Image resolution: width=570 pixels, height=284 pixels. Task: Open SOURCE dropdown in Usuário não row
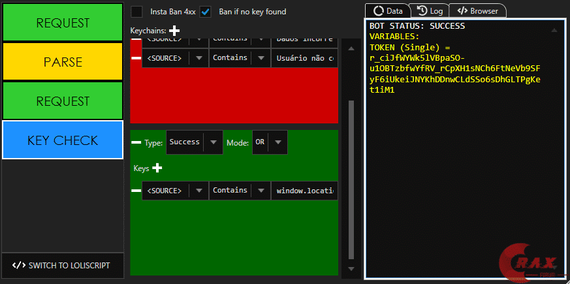(x=175, y=58)
